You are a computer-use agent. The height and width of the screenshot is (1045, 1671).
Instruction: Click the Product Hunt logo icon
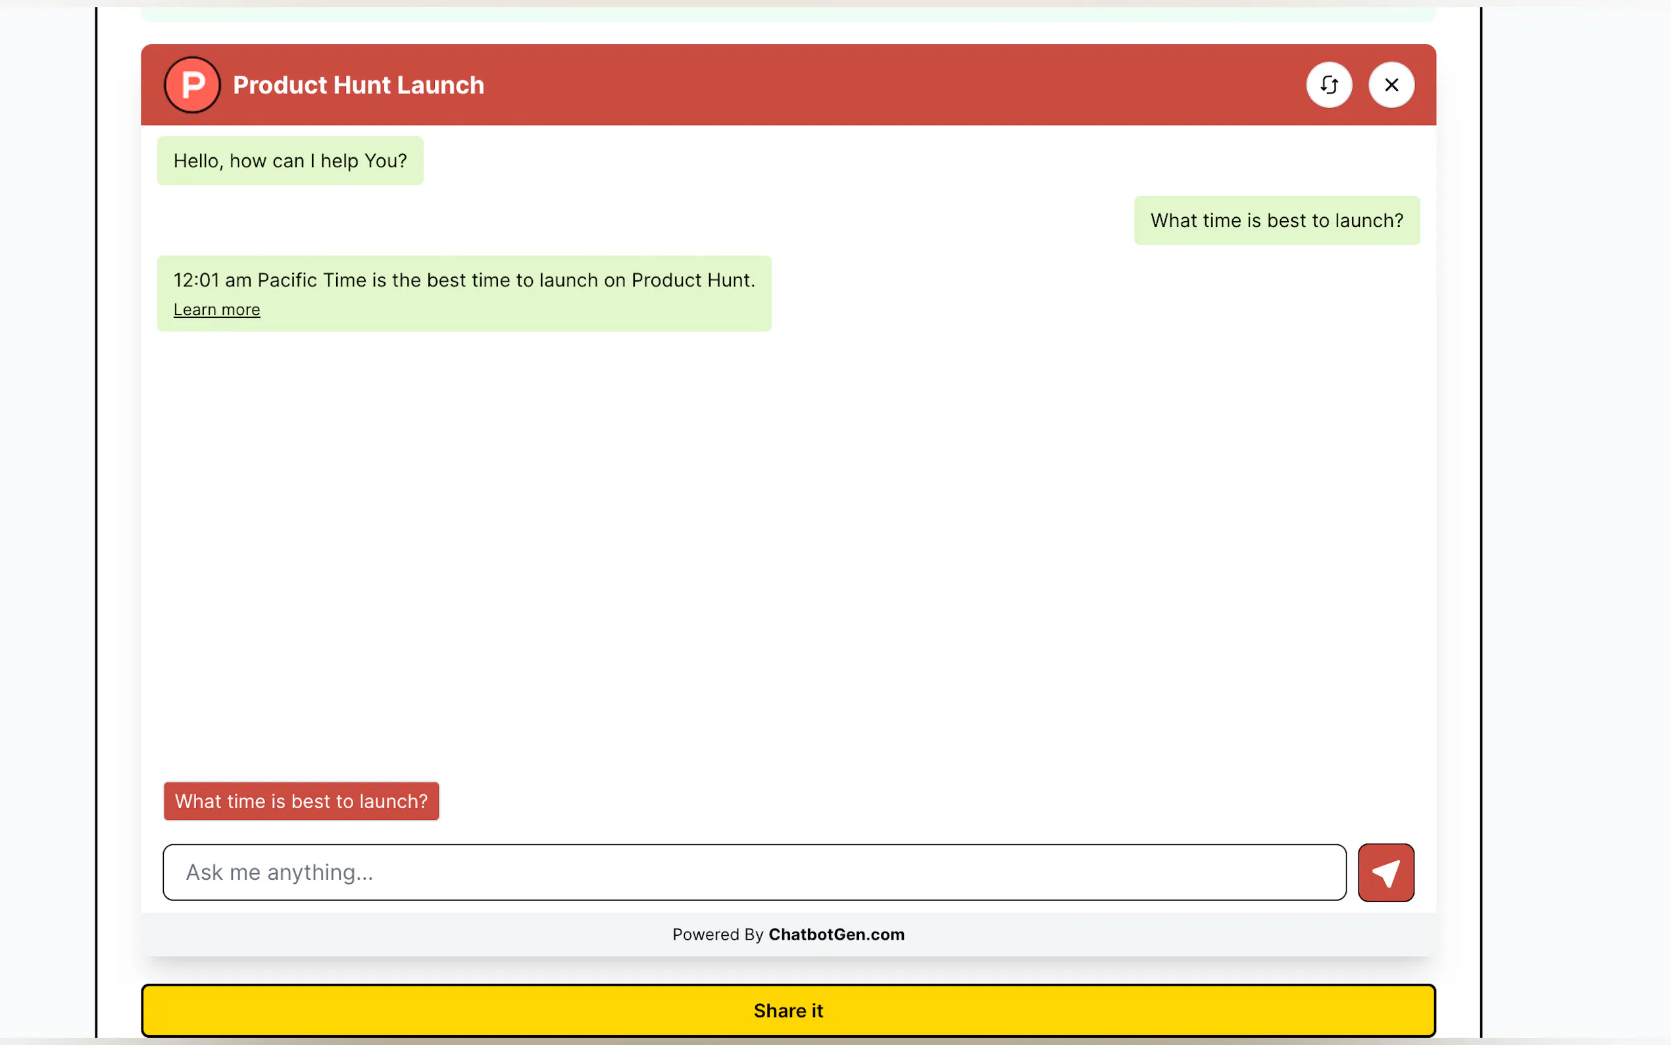point(192,85)
